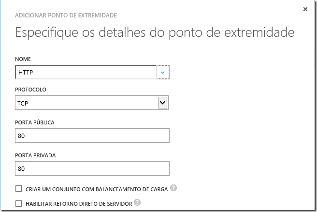
Task: Click the 'Habilitar retorno direto de servidor' label text
Action: click(x=77, y=204)
